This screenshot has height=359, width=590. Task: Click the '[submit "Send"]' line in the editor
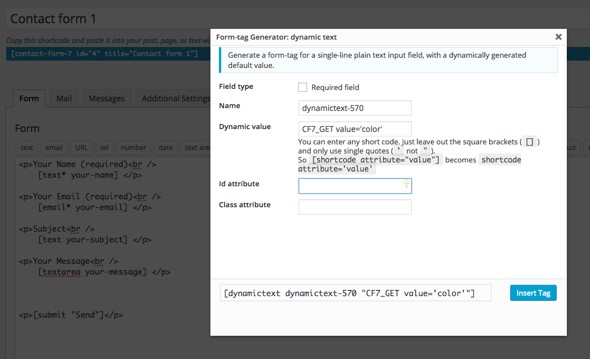pyautogui.click(x=71, y=315)
